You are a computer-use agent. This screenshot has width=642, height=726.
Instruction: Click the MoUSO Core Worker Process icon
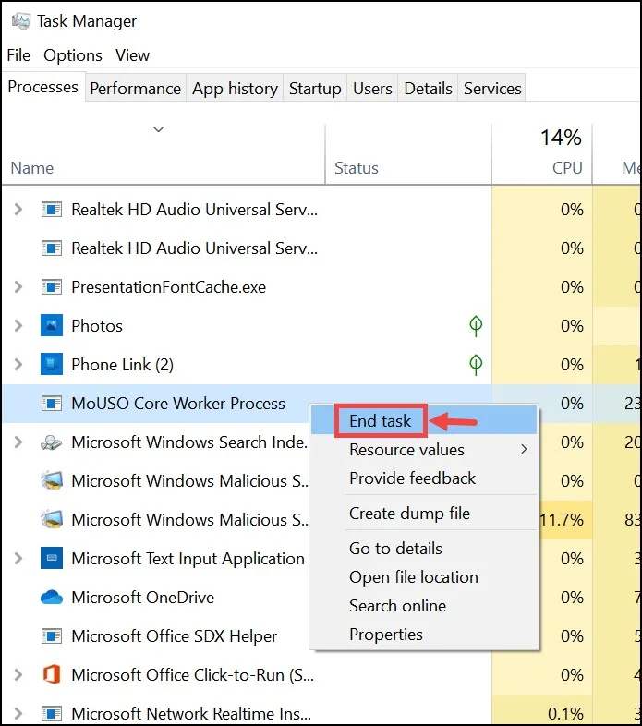point(52,404)
